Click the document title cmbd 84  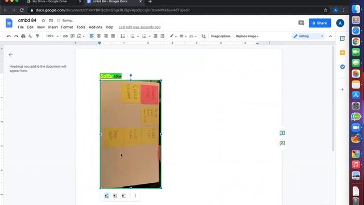point(27,20)
